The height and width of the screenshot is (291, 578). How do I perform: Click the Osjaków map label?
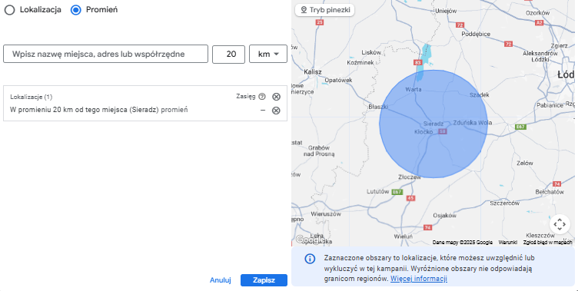tap(444, 216)
